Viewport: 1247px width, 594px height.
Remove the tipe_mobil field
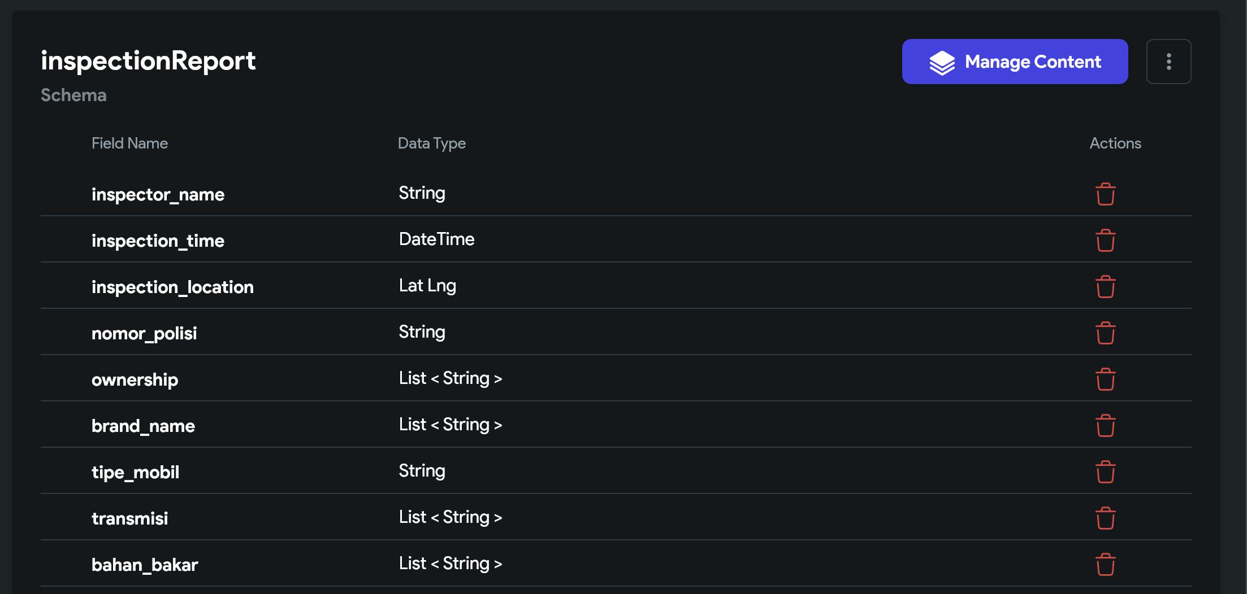click(x=1105, y=472)
